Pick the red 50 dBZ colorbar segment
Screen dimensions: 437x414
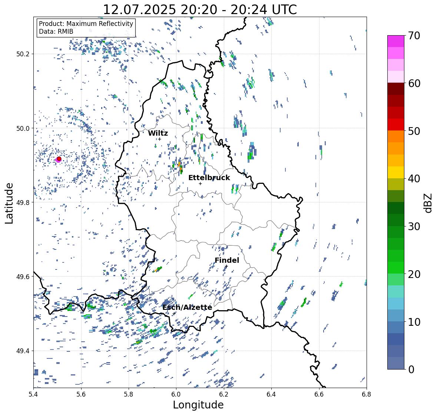pos(396,125)
